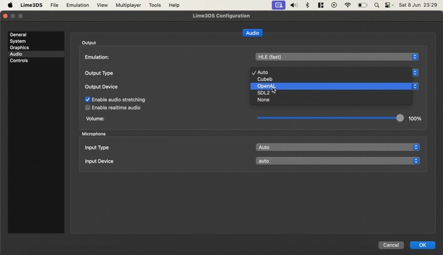Open the Wi-Fi menu bar icon
Image resolution: width=443 pixels, height=255 pixels.
347,5
